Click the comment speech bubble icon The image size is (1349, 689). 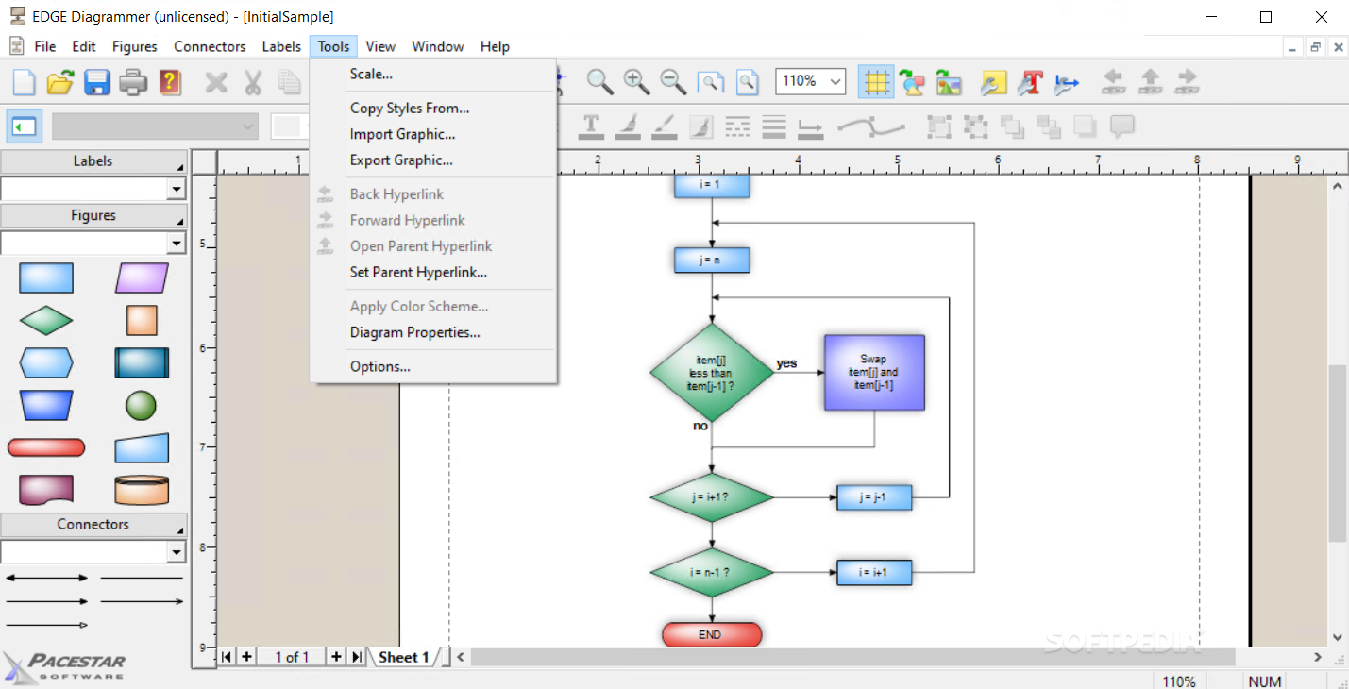[1121, 126]
